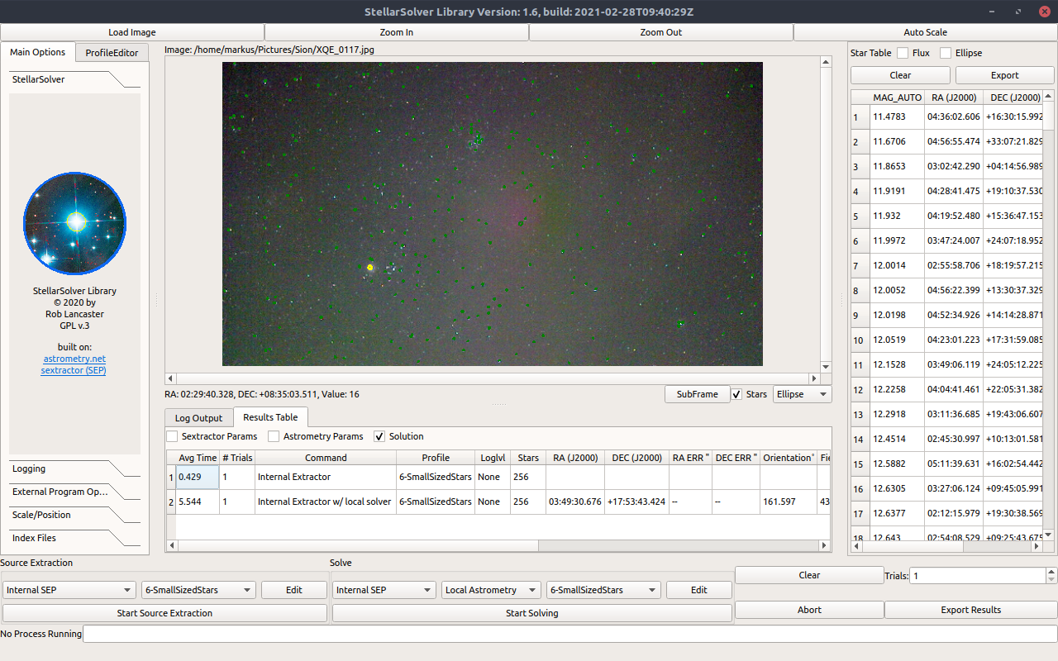Click the Orientation column header
1058x661 pixels.
tap(788, 458)
